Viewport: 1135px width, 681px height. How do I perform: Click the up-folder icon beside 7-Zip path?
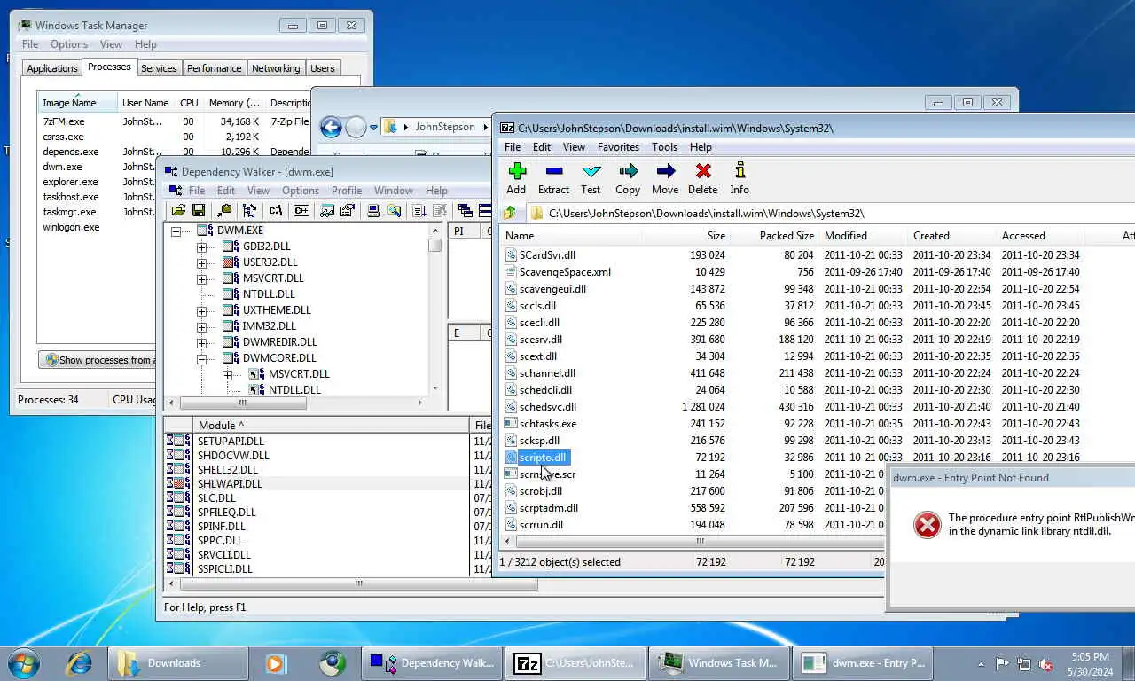tap(510, 213)
